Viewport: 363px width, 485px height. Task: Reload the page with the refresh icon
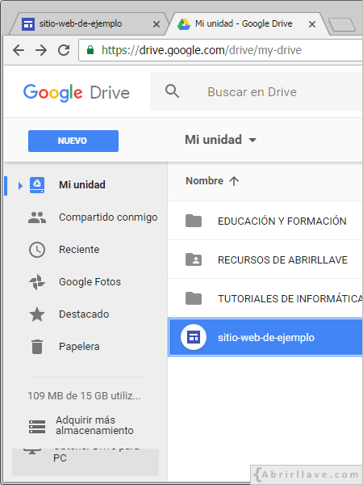[x=64, y=50]
